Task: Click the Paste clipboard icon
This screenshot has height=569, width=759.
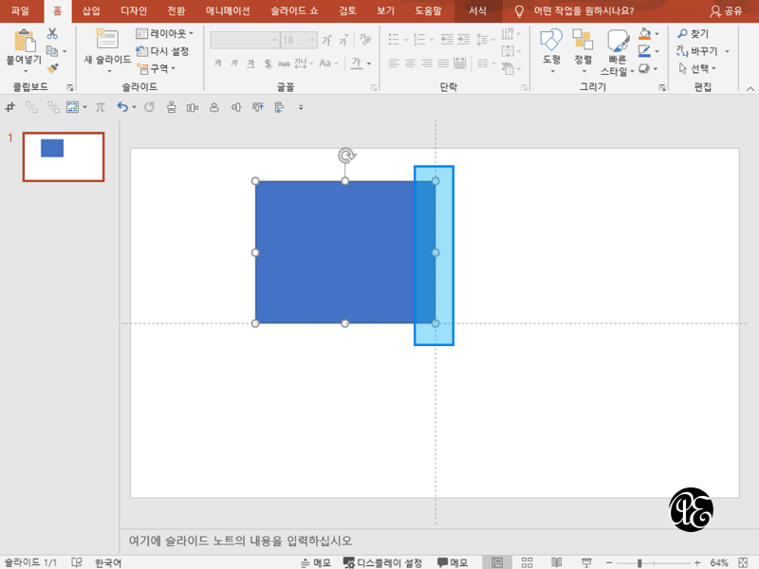Action: pyautogui.click(x=25, y=41)
